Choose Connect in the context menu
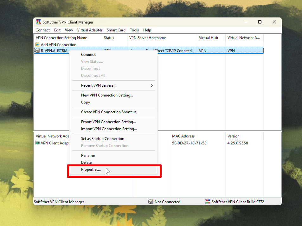Viewport: 302px width, 226px height. tap(88, 55)
